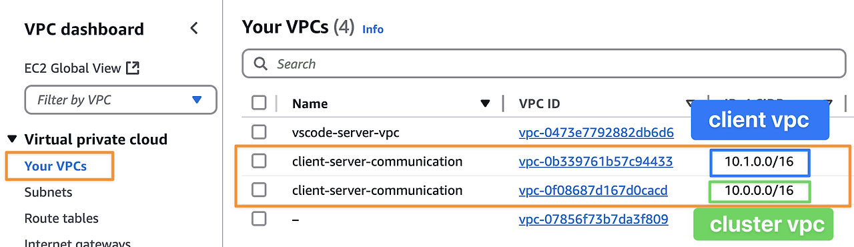The image size is (854, 247).
Task: Open vpc-0473e7792882db6d6 link
Action: tap(596, 133)
